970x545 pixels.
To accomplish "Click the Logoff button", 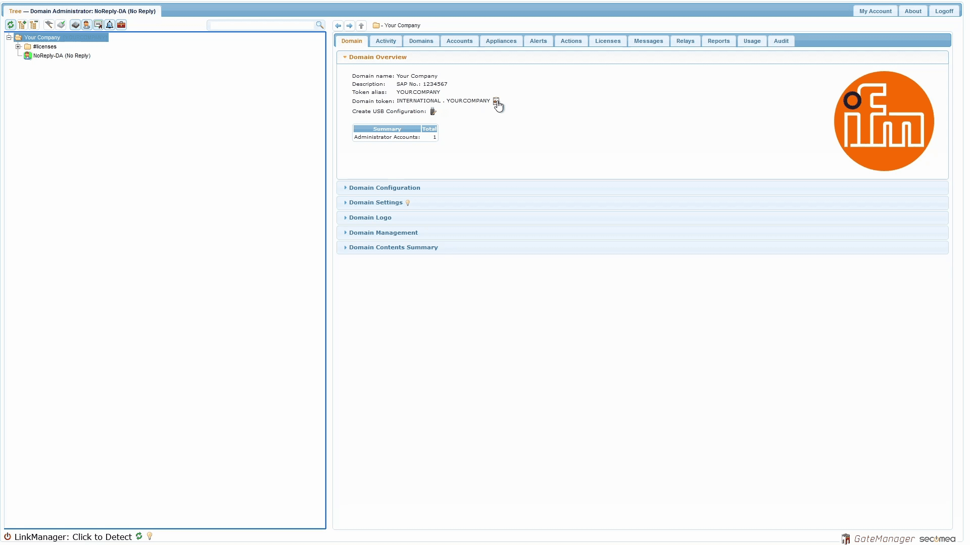I will (x=943, y=11).
